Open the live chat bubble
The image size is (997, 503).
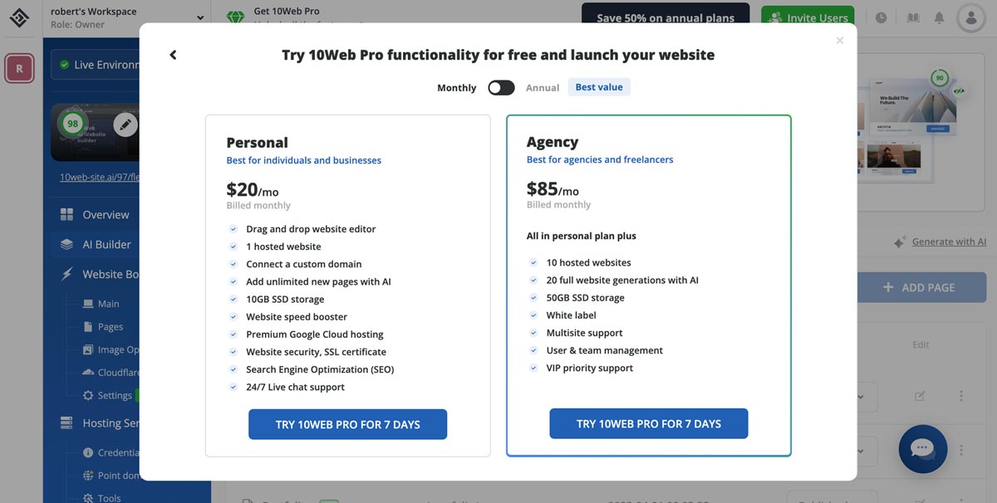pyautogui.click(x=922, y=449)
